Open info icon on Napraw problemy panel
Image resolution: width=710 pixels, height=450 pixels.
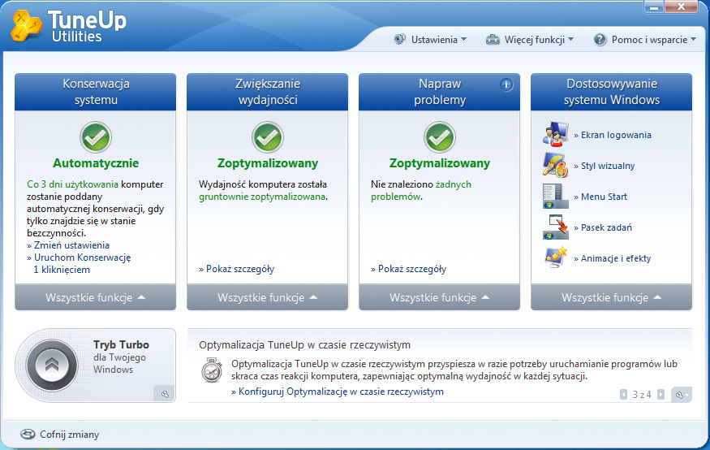point(506,84)
